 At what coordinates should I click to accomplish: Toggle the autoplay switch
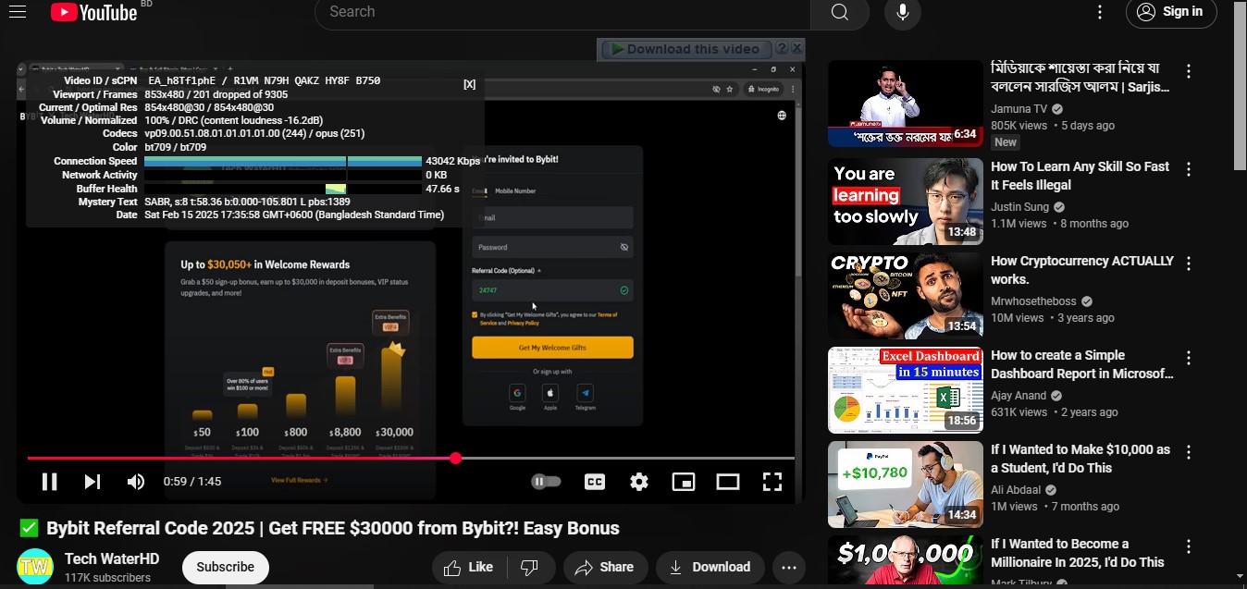547,482
